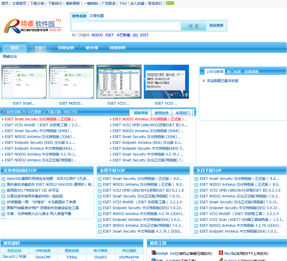The height and width of the screenshot is (261, 287).
Task: Select 首页 in the blue navigation bar
Action: [x=15, y=48]
